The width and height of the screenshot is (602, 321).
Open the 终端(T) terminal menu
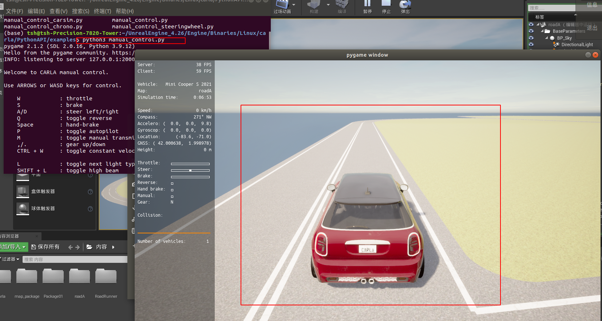coord(102,11)
